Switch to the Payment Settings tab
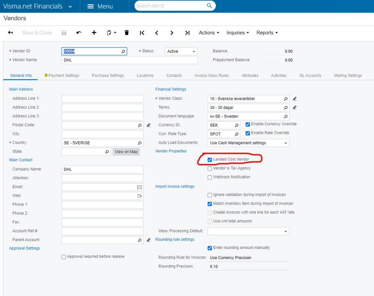 (x=62, y=76)
